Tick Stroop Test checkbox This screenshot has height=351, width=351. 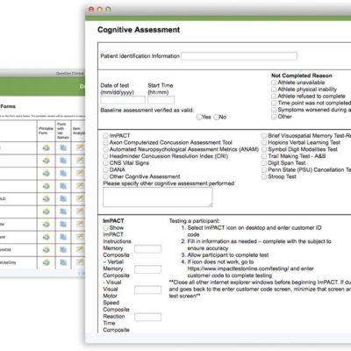click(264, 176)
